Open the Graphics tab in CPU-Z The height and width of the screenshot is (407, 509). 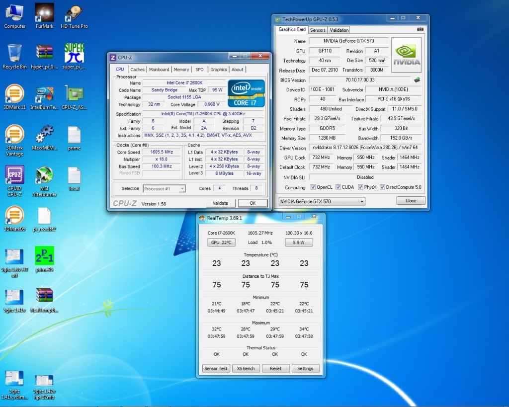[x=219, y=70]
